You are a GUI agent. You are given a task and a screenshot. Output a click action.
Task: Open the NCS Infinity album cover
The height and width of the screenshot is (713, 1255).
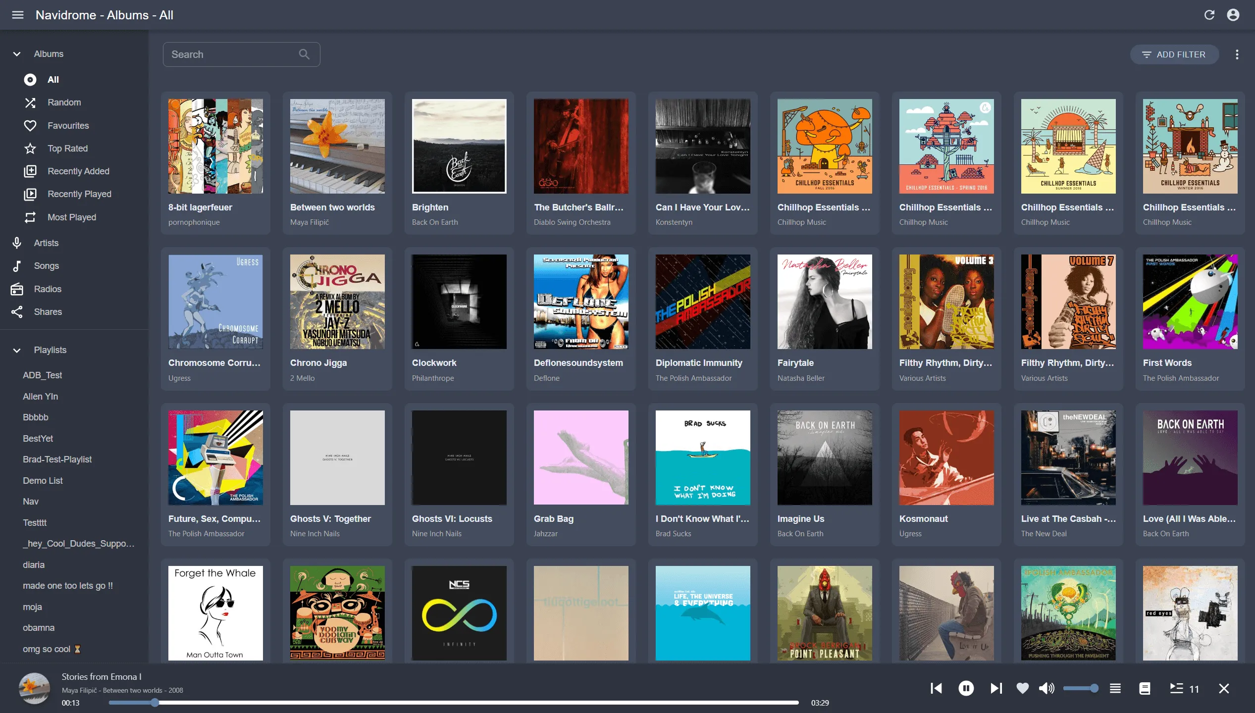(x=459, y=613)
